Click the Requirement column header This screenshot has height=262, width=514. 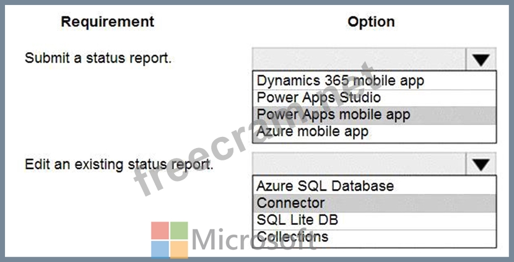pyautogui.click(x=108, y=22)
